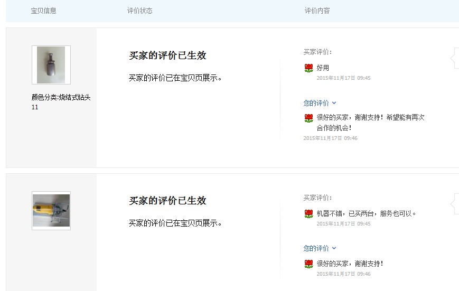Click the buyer review text 好用

click(323, 68)
